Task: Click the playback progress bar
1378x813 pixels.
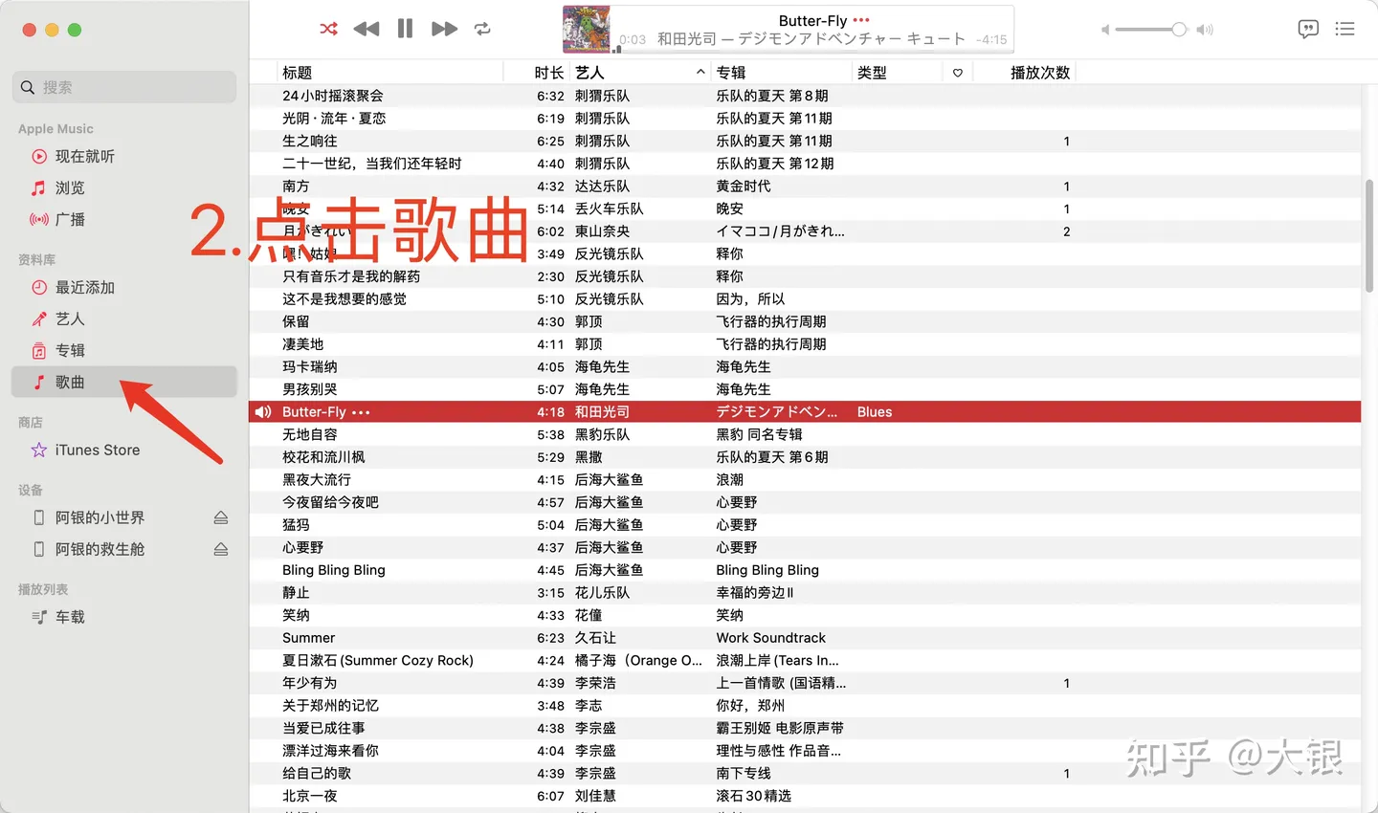Action: (x=812, y=51)
